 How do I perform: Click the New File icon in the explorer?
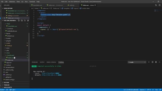tap(19, 20)
